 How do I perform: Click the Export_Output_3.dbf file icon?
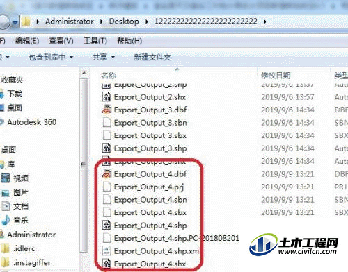pyautogui.click(x=106, y=110)
